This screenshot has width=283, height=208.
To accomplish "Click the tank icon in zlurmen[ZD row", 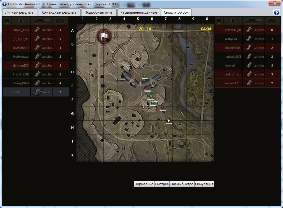I will tap(37, 65).
